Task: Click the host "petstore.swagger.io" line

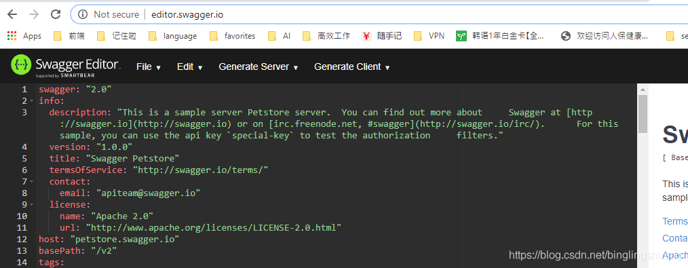Action: [x=109, y=240]
